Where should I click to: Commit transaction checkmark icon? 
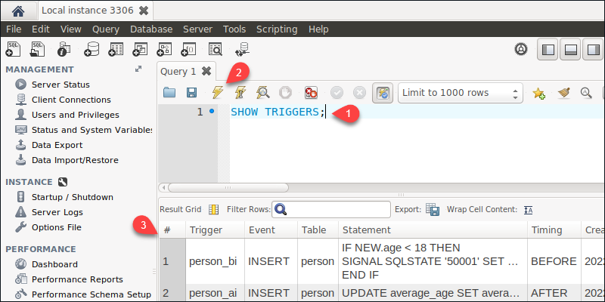click(x=337, y=92)
